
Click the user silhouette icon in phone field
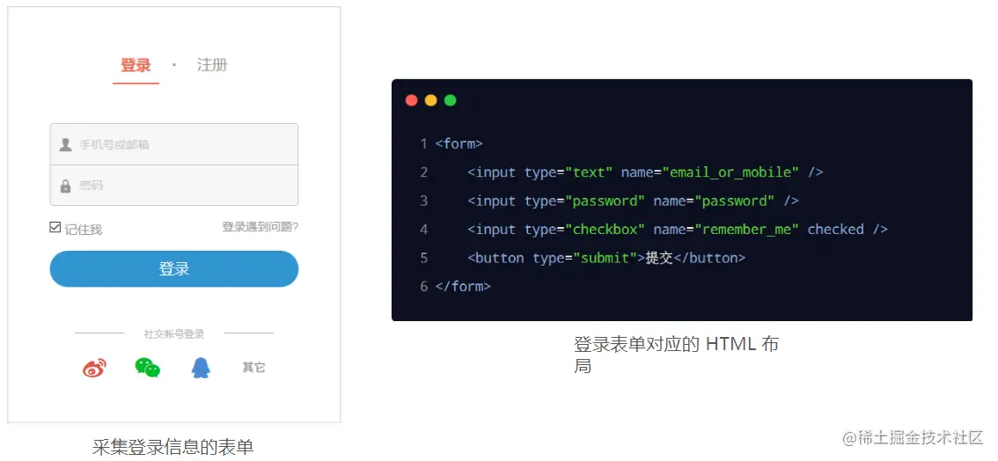tap(65, 145)
